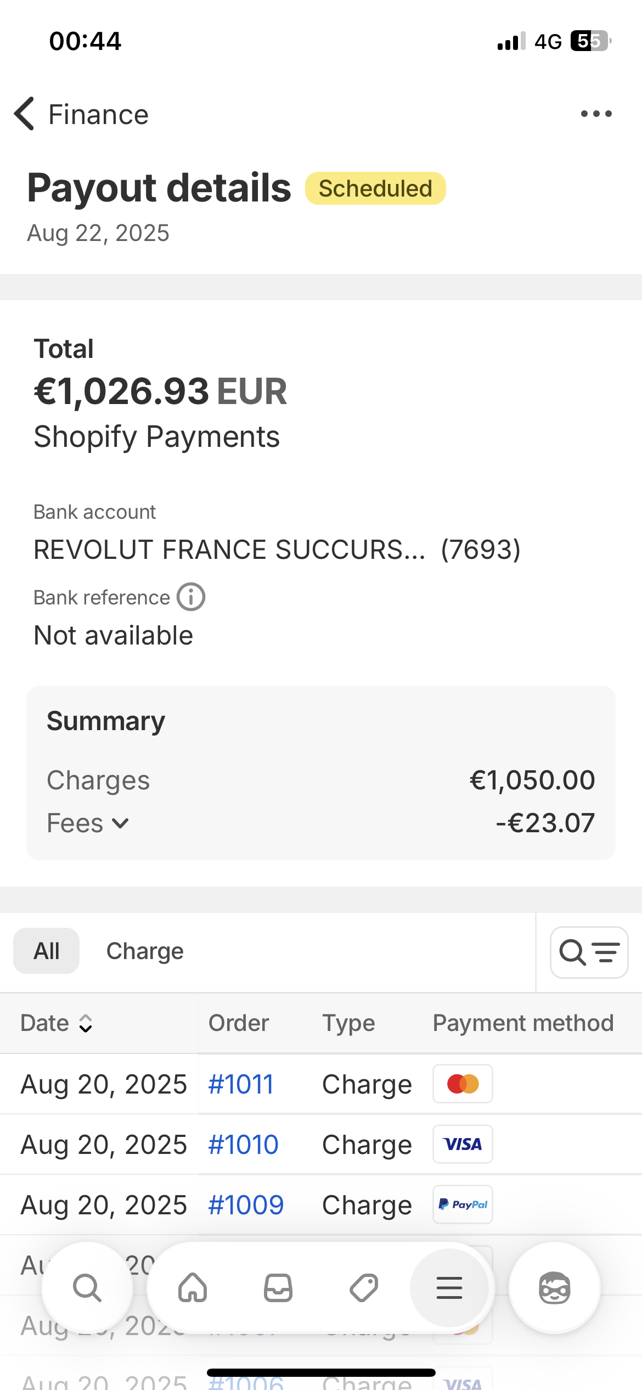This screenshot has width=642, height=1390.
Task: Switch to the Charge tab
Action: point(145,951)
